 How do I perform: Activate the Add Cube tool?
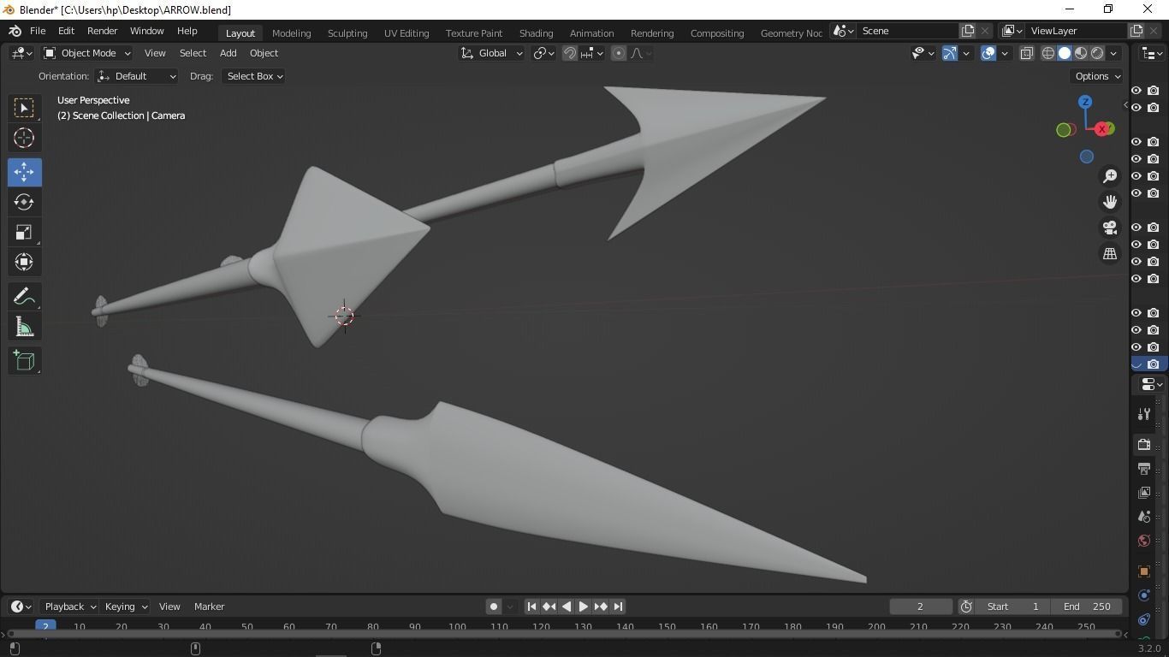(x=23, y=360)
